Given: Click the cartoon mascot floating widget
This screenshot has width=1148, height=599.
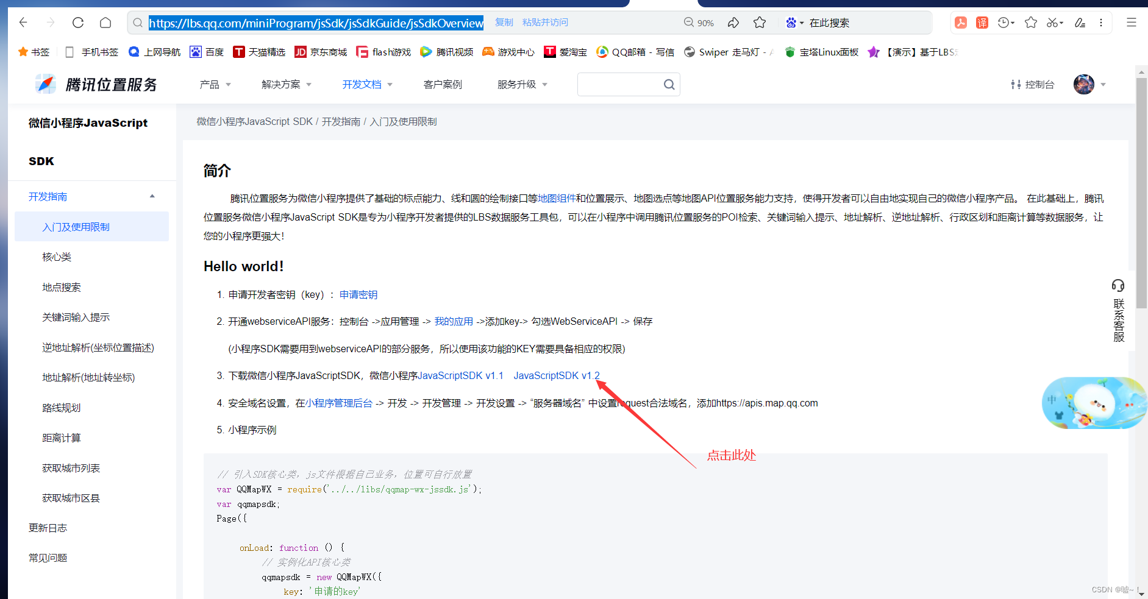Looking at the screenshot, I should (x=1094, y=403).
